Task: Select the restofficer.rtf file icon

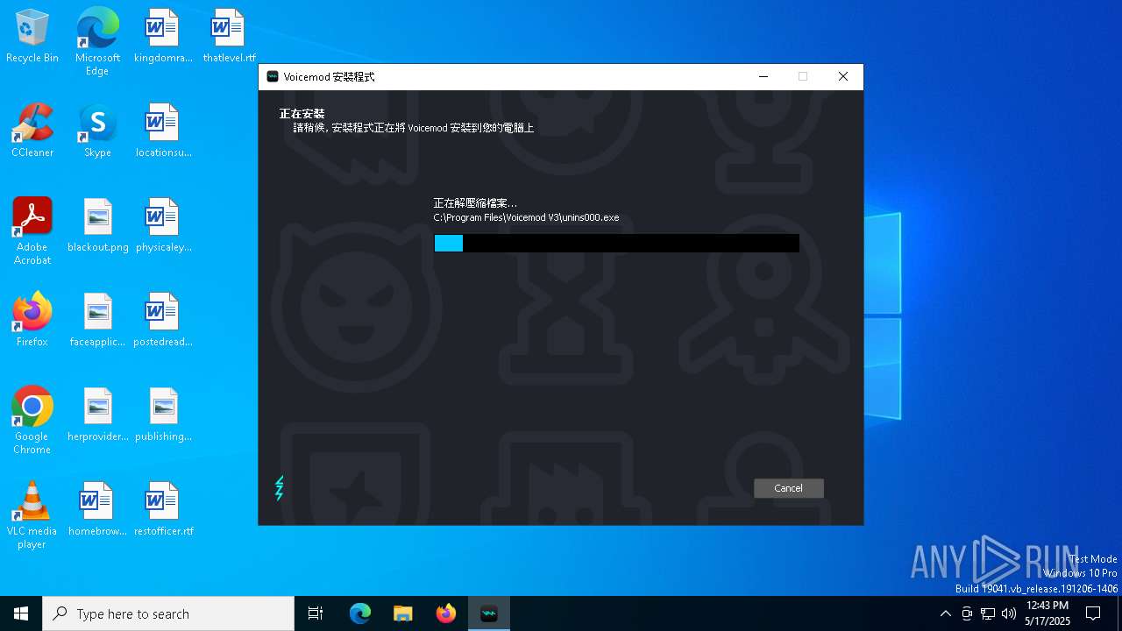Action: pyautogui.click(x=163, y=510)
